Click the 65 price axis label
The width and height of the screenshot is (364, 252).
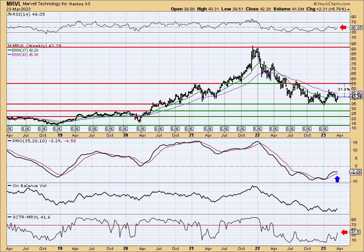tap(354, 74)
